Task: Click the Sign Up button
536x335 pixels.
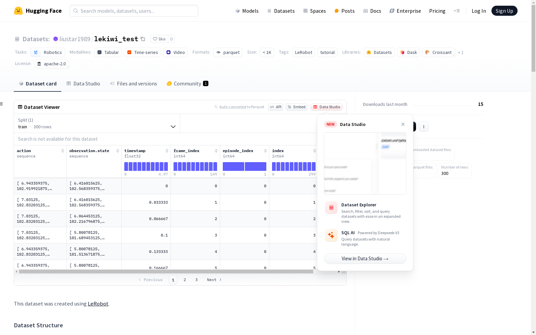Action: coord(505,11)
